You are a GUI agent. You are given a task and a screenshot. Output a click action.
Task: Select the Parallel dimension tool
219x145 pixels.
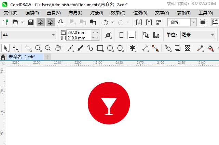[146, 48]
